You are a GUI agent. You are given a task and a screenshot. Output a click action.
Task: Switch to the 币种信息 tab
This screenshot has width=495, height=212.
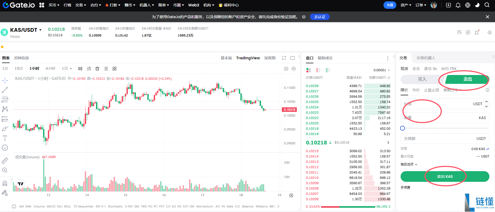tap(21, 58)
